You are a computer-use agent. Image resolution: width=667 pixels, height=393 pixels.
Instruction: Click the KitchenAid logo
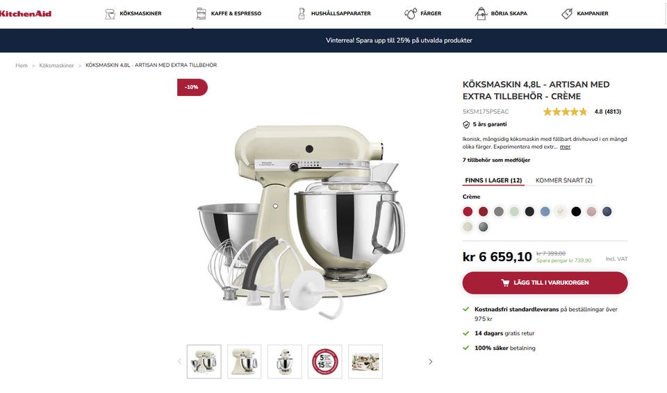(x=26, y=14)
